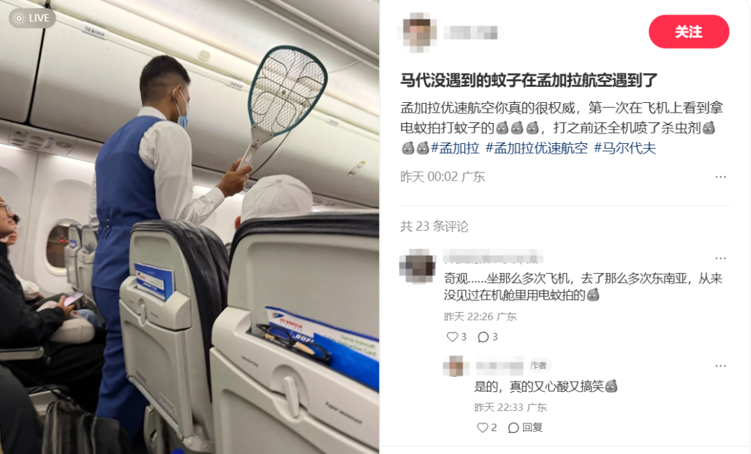Viewport: 751px width, 454px height.
Task: Click the 共 23 条评论 comments header
Action: click(435, 226)
